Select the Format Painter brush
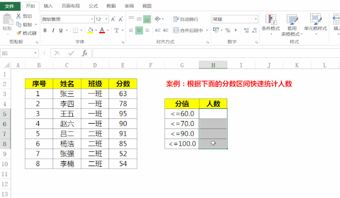 coord(19,33)
